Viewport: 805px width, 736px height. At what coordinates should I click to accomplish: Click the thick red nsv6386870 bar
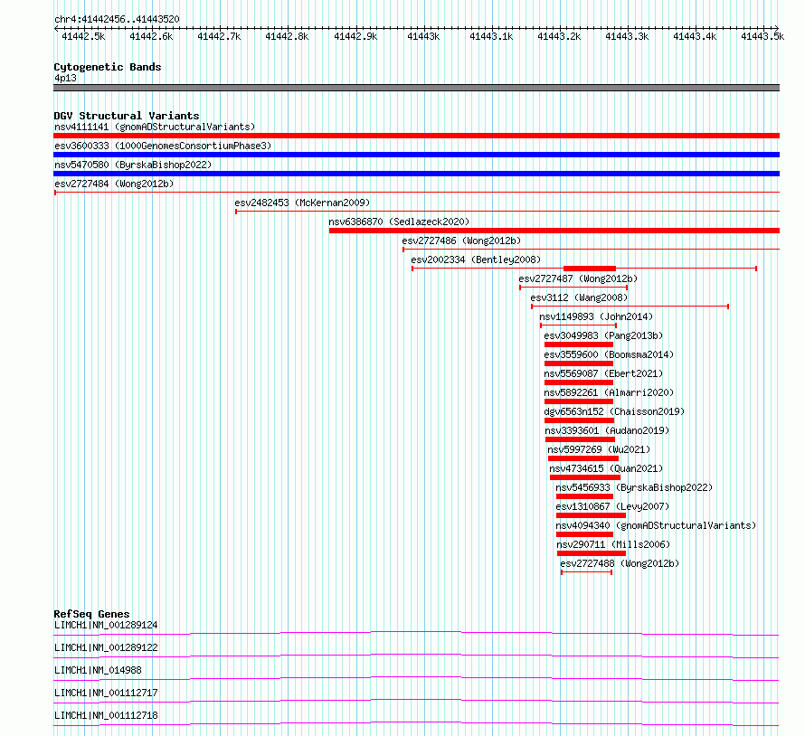(x=554, y=231)
